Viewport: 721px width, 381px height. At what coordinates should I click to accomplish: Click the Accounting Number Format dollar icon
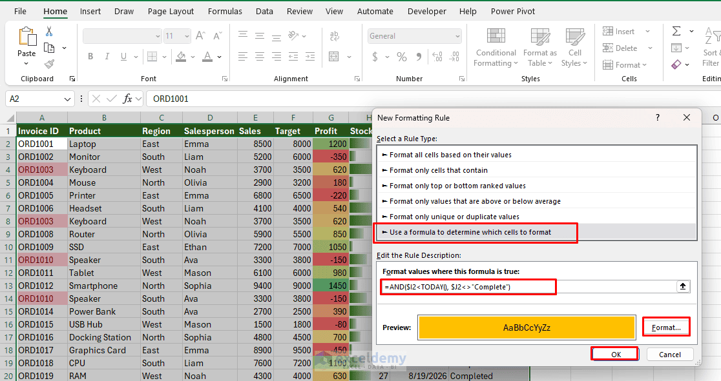tap(375, 57)
